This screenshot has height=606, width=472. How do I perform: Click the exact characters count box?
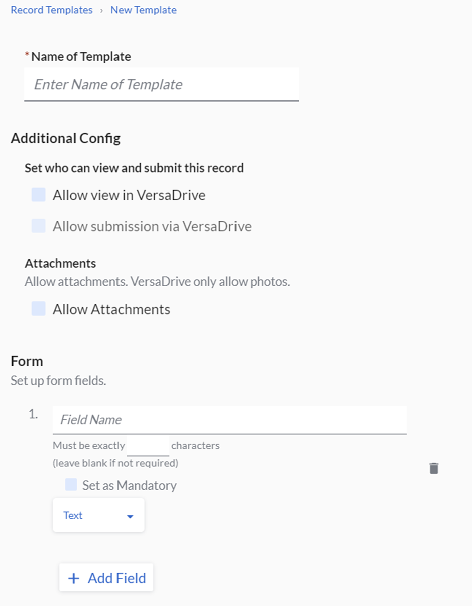tap(148, 446)
